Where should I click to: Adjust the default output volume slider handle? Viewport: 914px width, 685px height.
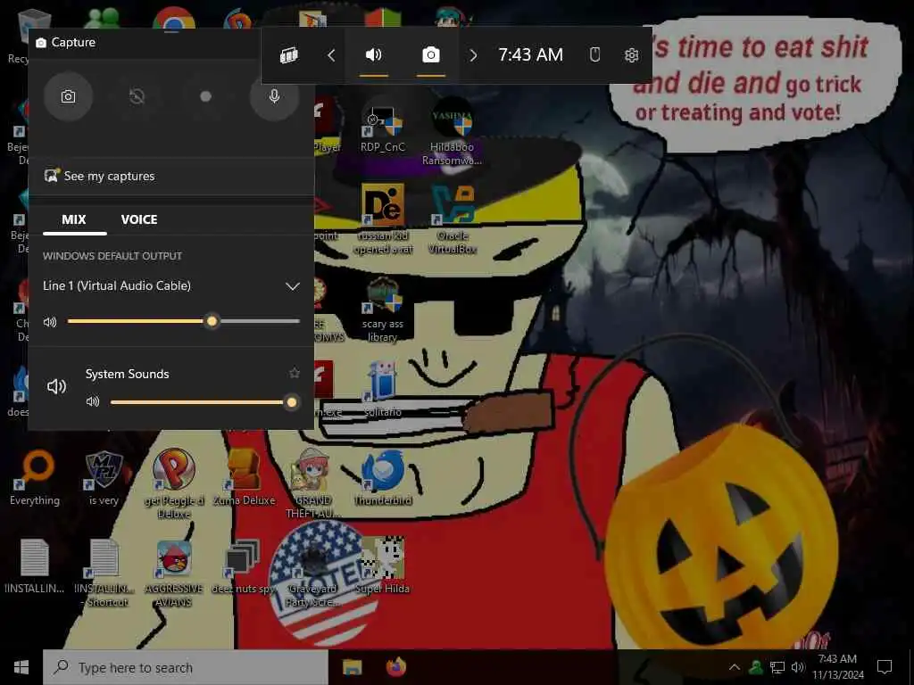click(212, 321)
